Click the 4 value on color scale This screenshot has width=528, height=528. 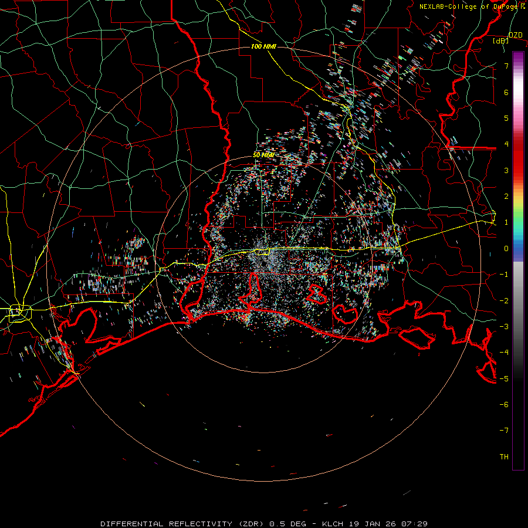pyautogui.click(x=506, y=144)
